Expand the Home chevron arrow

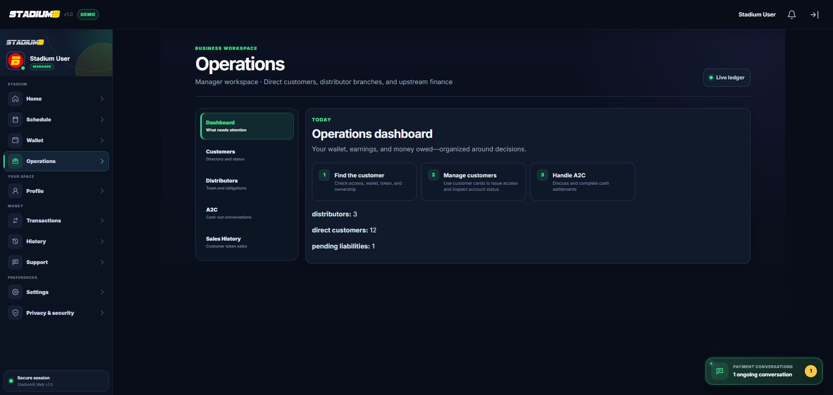coord(102,99)
